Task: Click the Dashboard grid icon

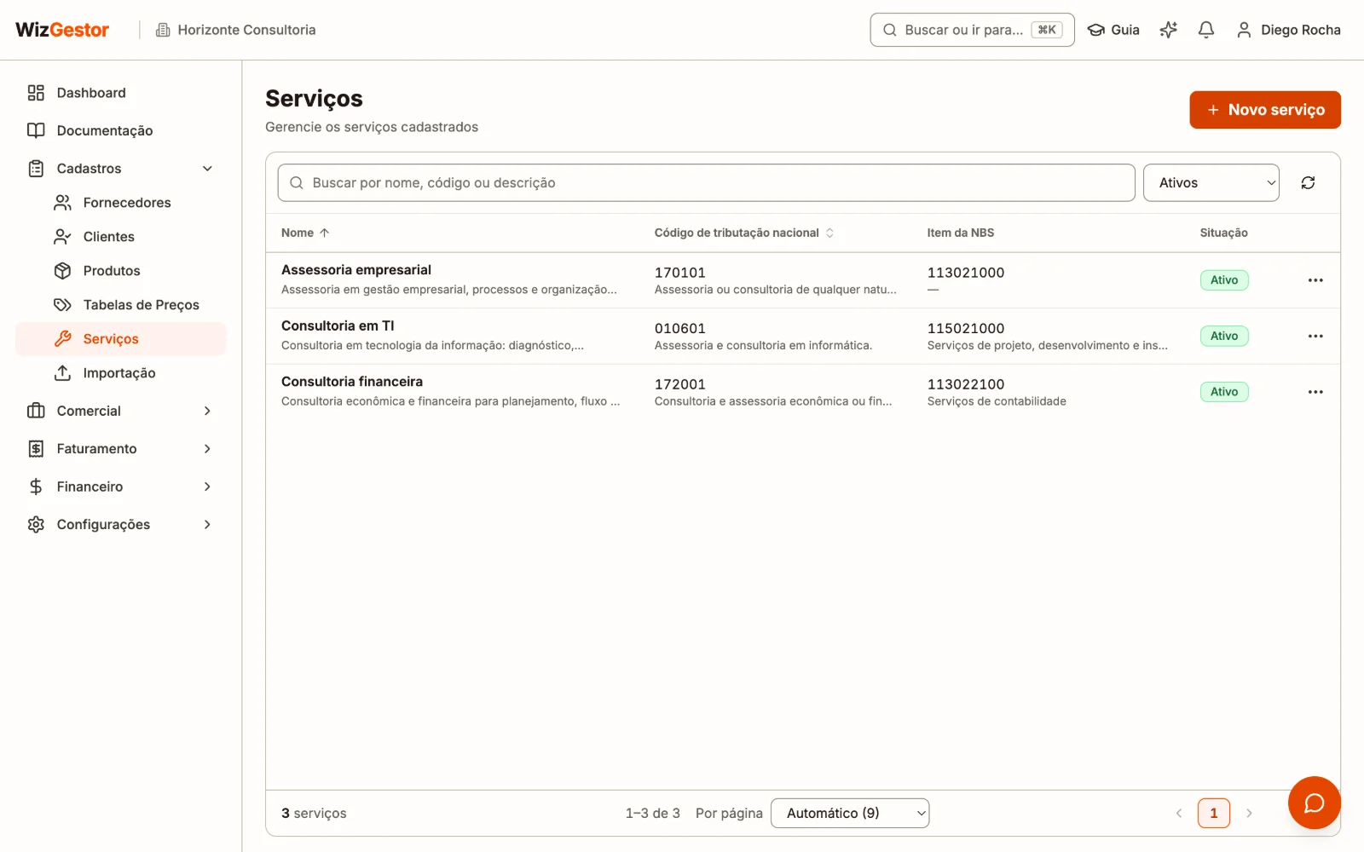Action: (36, 93)
